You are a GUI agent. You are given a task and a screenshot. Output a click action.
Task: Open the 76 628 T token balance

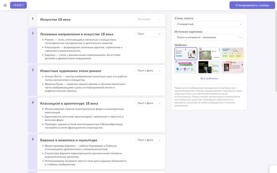18,5
